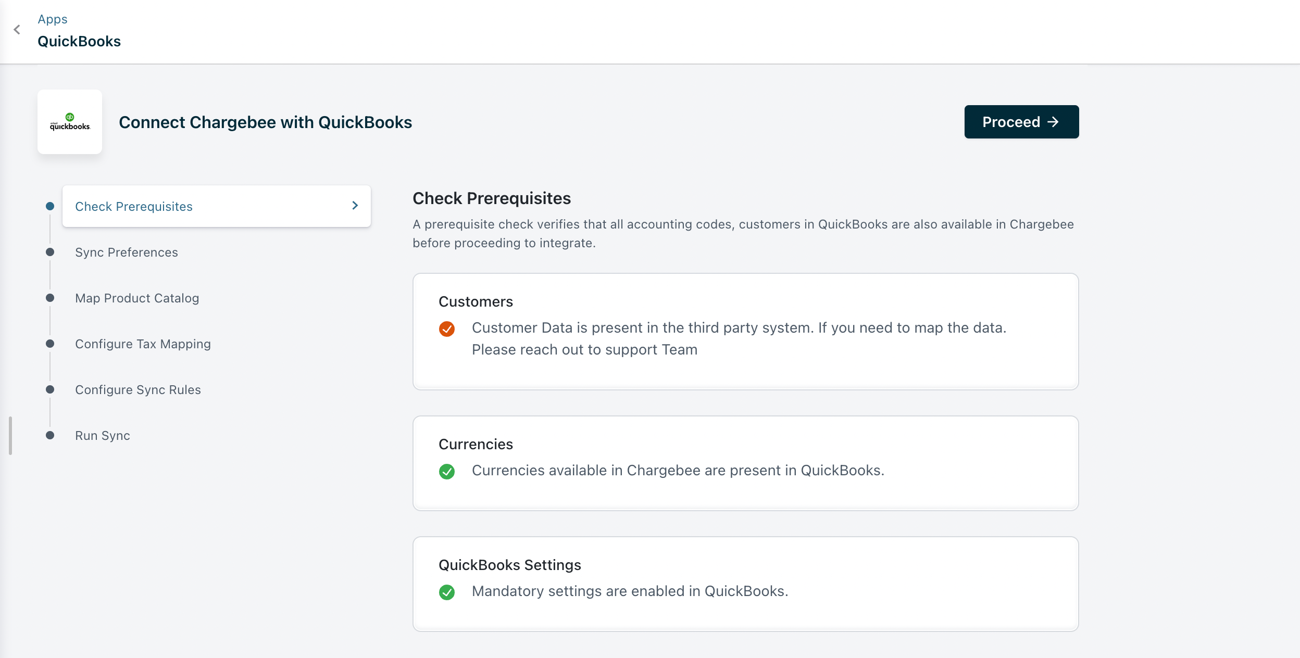This screenshot has width=1300, height=658.
Task: Go to the Configure Sync Rules step
Action: point(138,390)
